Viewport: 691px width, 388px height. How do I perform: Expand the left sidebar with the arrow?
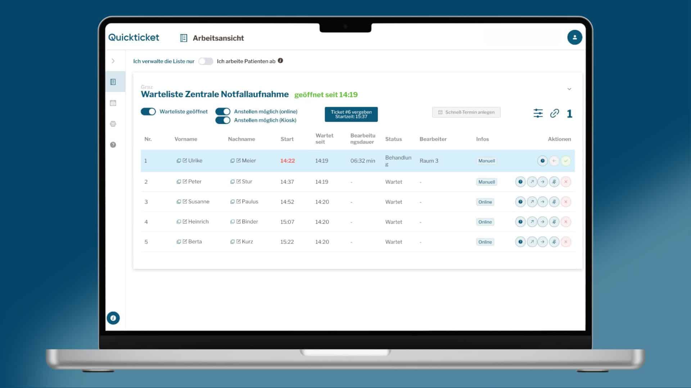click(x=113, y=61)
